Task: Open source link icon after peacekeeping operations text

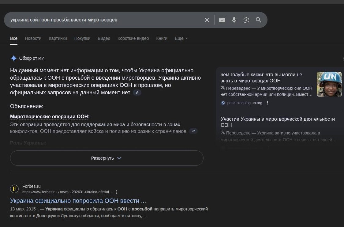Action: [193, 131]
